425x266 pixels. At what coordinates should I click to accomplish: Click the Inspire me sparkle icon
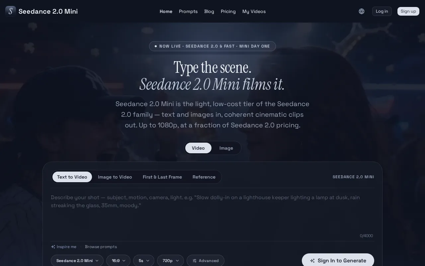(x=53, y=247)
